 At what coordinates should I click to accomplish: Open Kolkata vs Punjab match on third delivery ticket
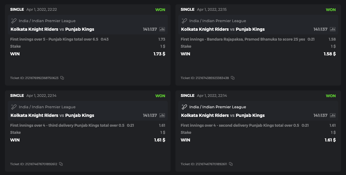tap(52, 115)
